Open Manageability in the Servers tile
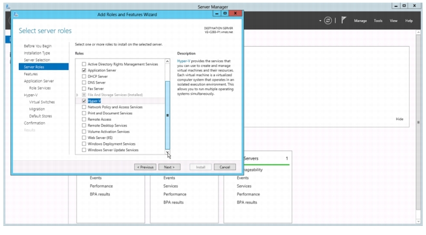Viewport: 426px width, 235px height. point(253,169)
